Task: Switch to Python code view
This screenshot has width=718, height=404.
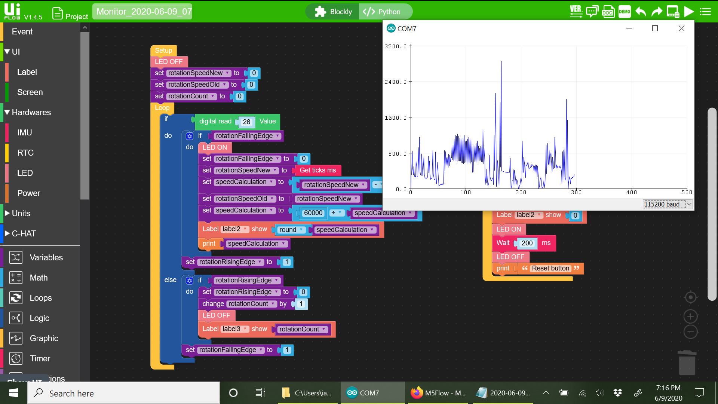Action: [x=385, y=12]
